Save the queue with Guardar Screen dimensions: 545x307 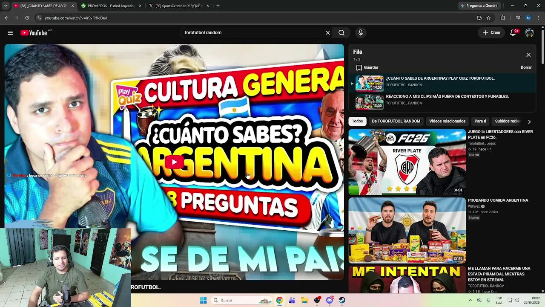[x=367, y=67]
